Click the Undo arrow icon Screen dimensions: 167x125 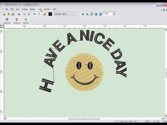pos(34,14)
